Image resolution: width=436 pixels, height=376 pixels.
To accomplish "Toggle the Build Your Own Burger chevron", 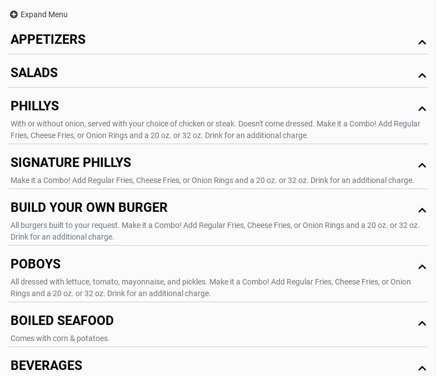I will click(422, 210).
